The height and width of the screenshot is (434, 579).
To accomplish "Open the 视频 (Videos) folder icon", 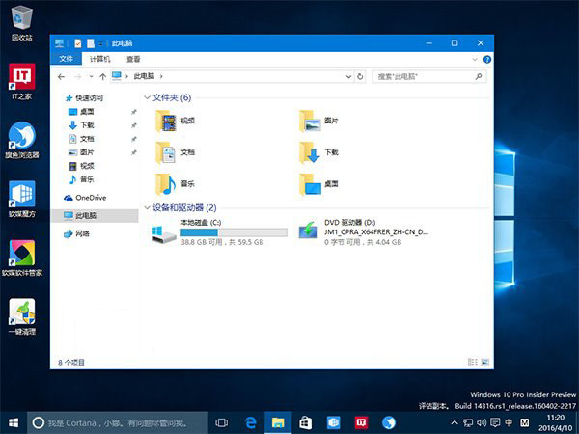I will [166, 121].
